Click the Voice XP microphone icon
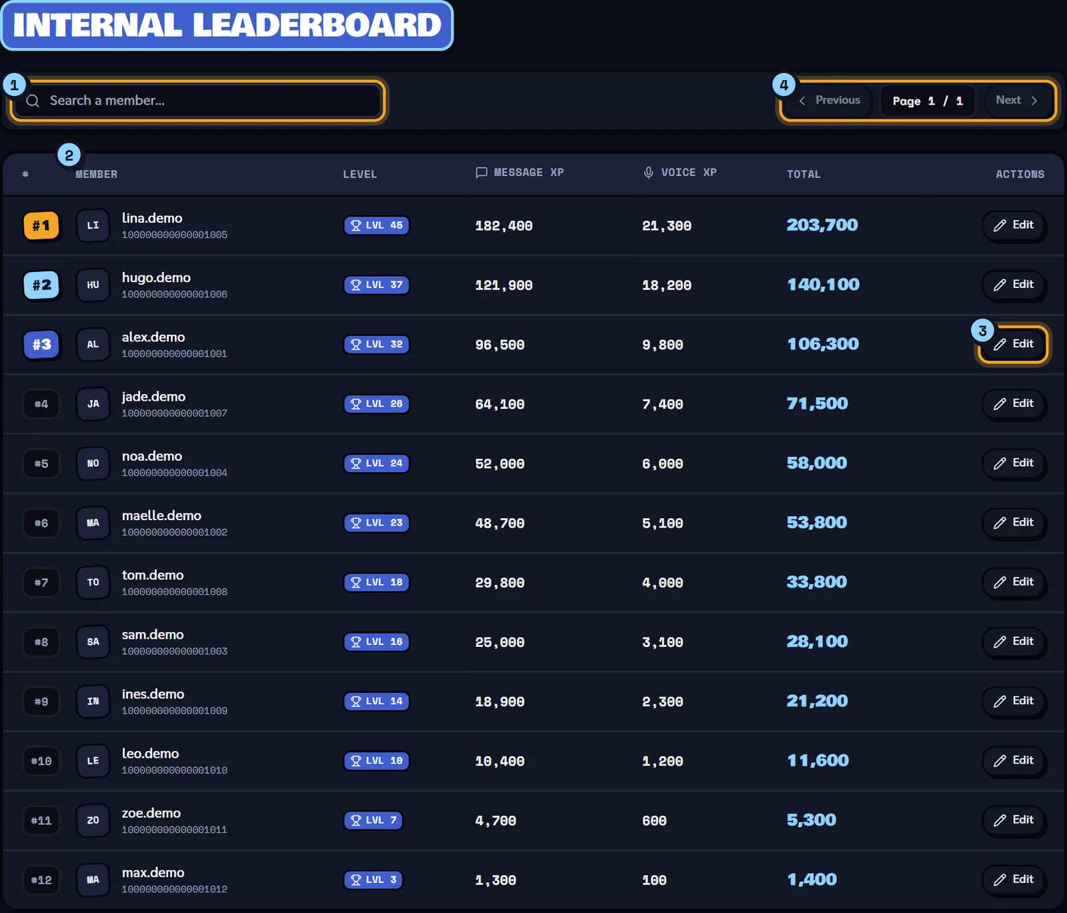Screen dimensions: 1067x913 pos(648,173)
